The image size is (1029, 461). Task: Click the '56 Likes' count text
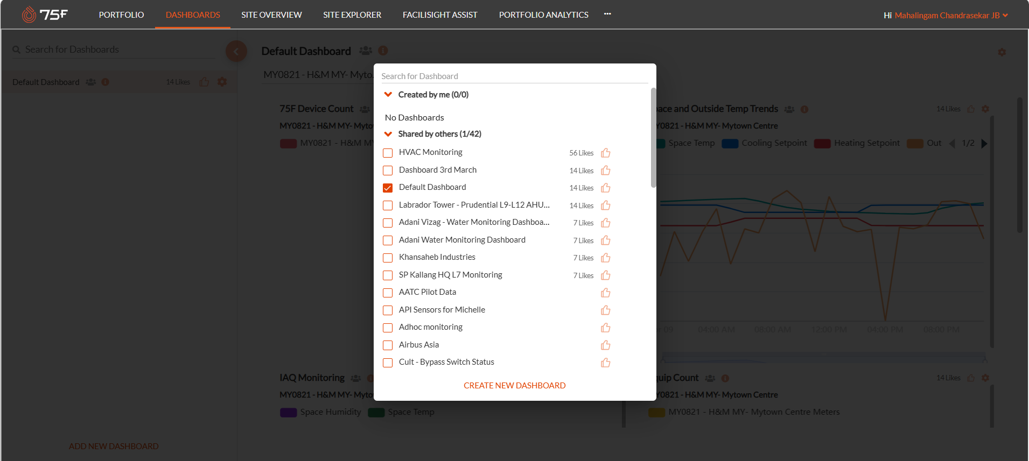coord(582,153)
